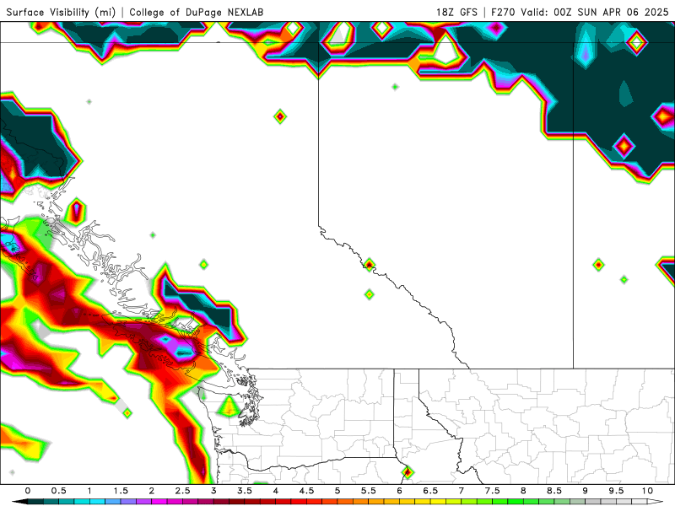The image size is (675, 506).
Task: Click the "4.5" color scale label
Action: pyautogui.click(x=306, y=491)
